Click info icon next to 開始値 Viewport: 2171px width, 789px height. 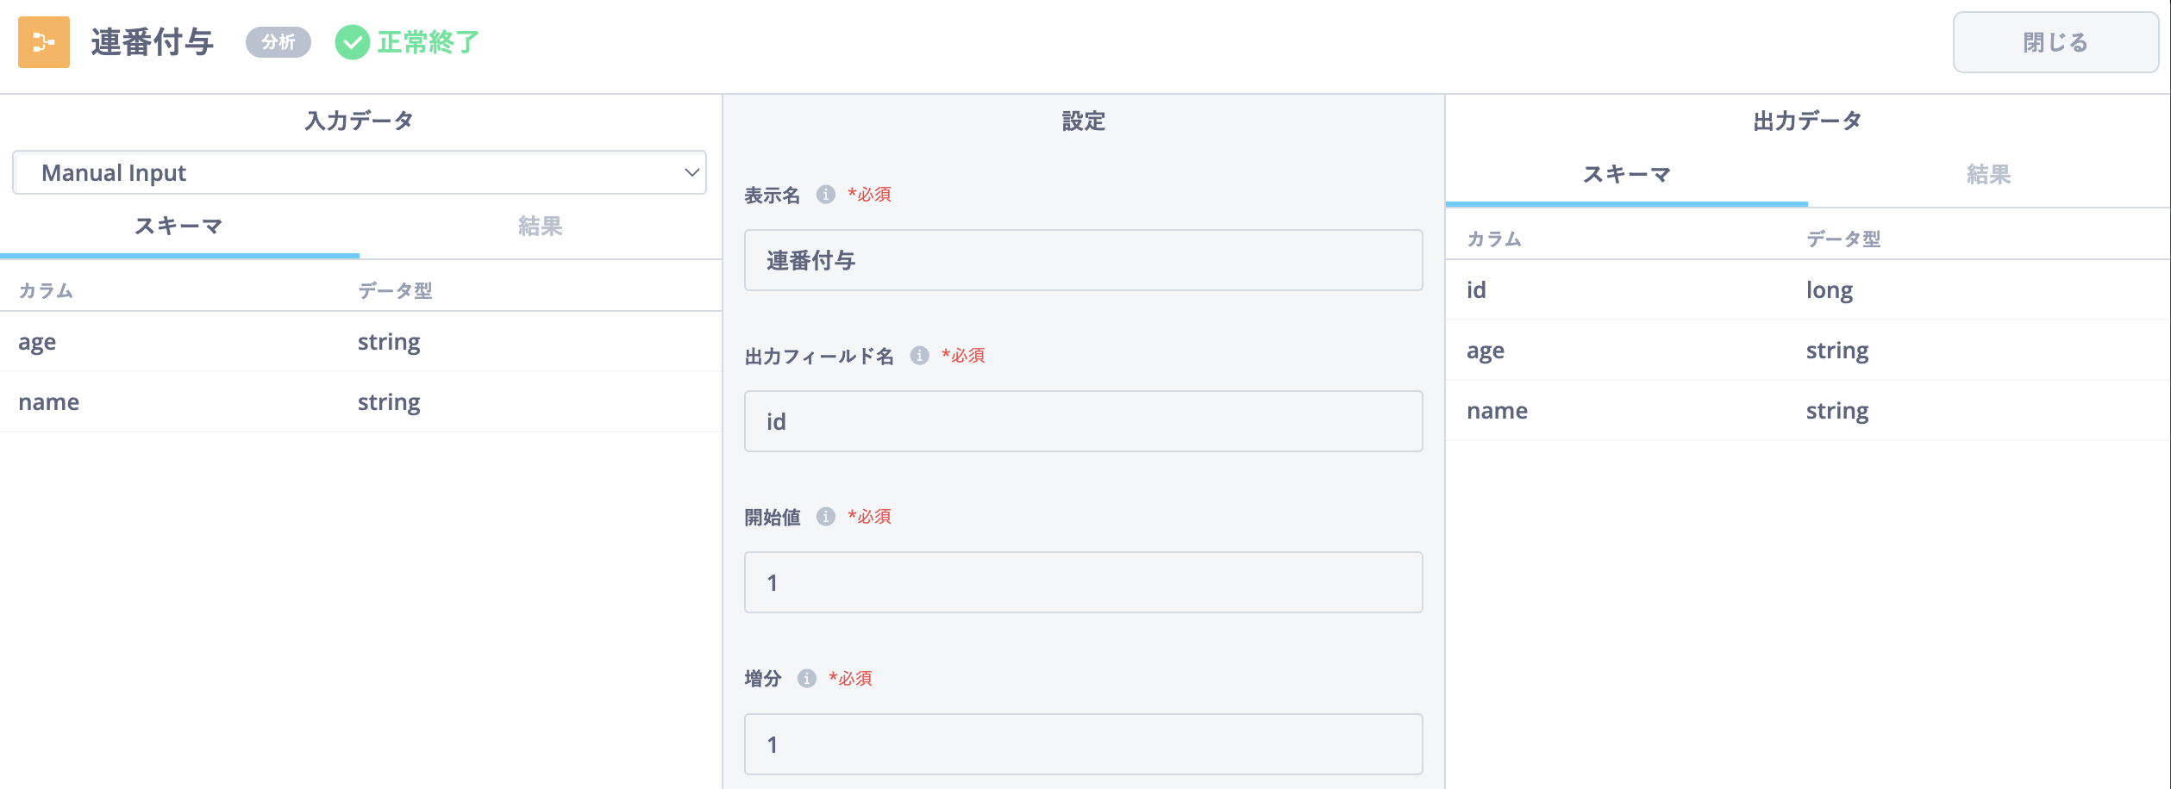tap(825, 517)
